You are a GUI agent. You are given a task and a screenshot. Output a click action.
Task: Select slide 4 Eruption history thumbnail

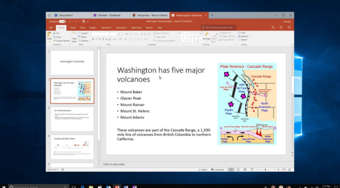click(x=72, y=147)
